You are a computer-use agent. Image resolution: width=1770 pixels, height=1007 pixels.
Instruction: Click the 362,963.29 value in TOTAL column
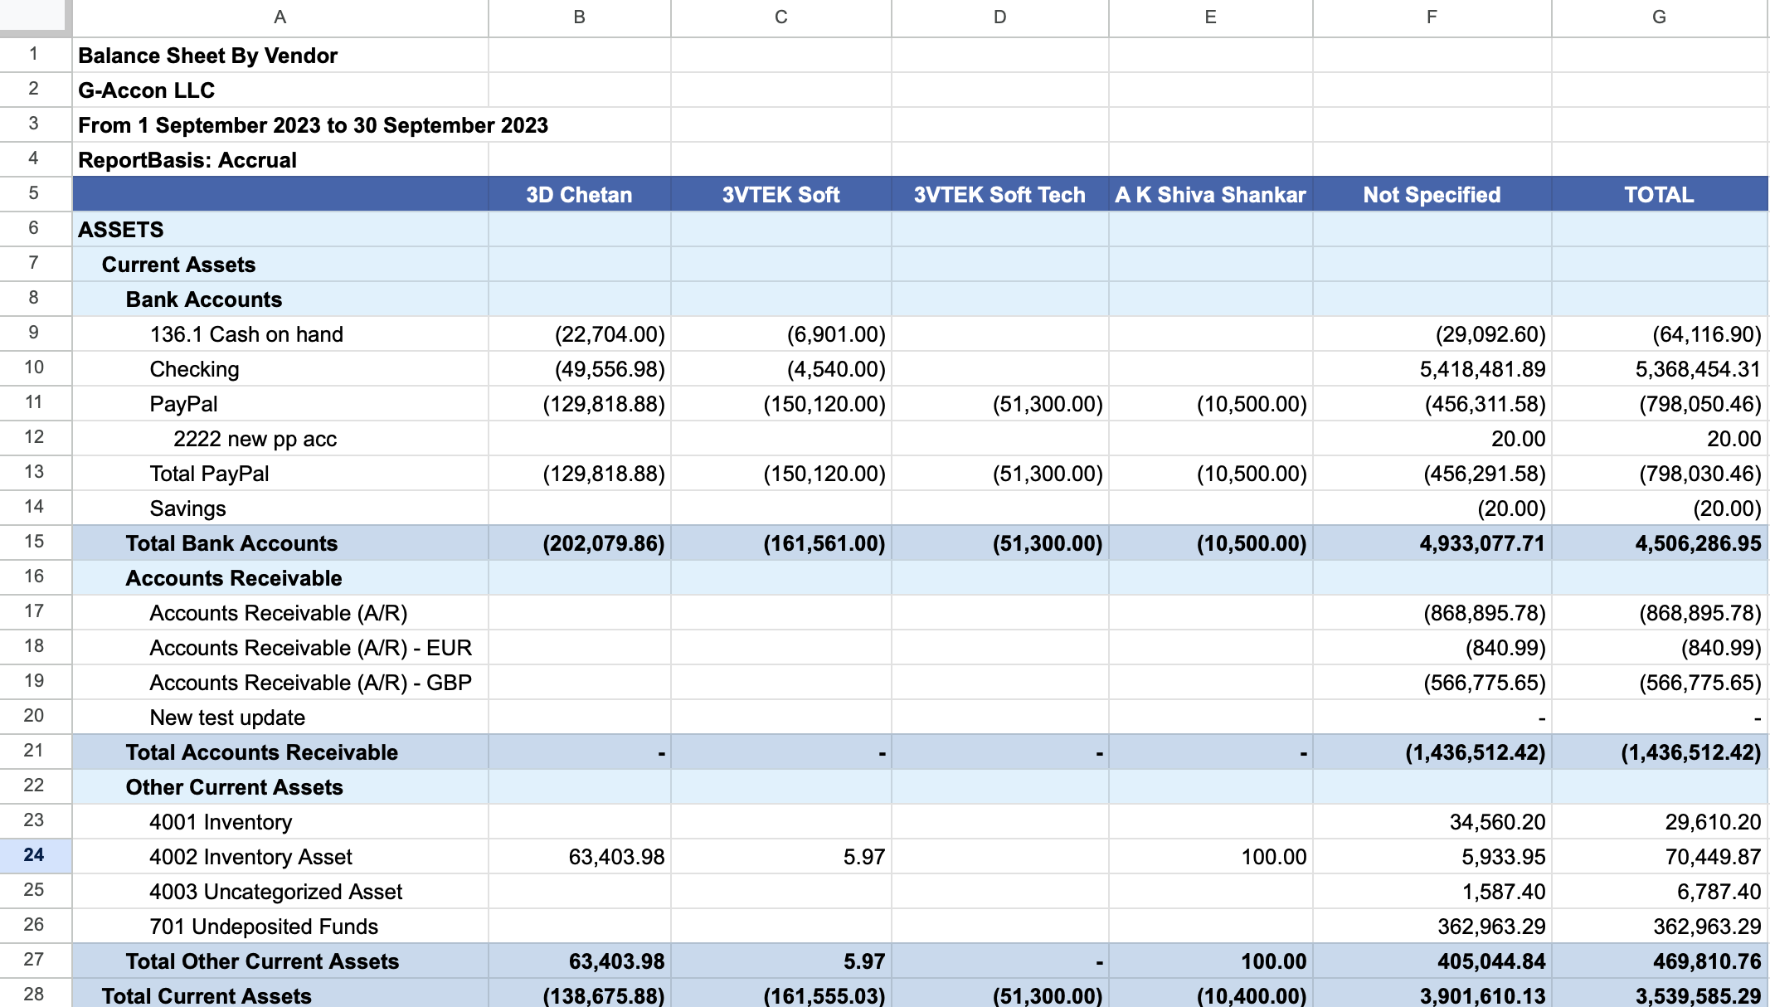(x=1707, y=927)
